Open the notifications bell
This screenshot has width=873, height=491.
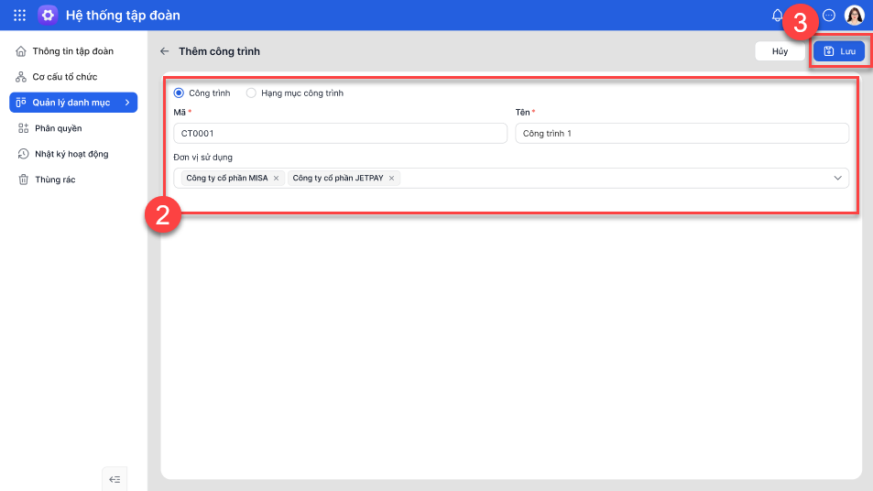pos(778,15)
